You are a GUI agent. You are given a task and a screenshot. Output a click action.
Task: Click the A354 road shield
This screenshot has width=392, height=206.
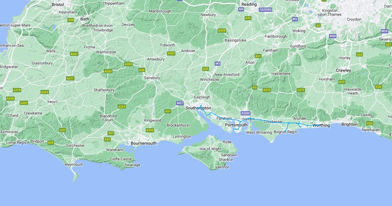122,107
